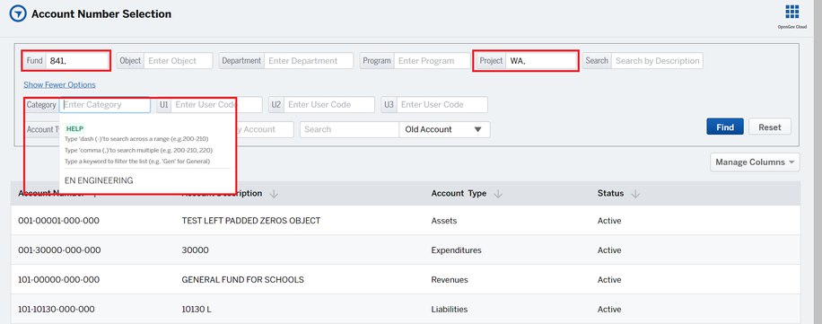Click the Search by Description field

(x=657, y=61)
